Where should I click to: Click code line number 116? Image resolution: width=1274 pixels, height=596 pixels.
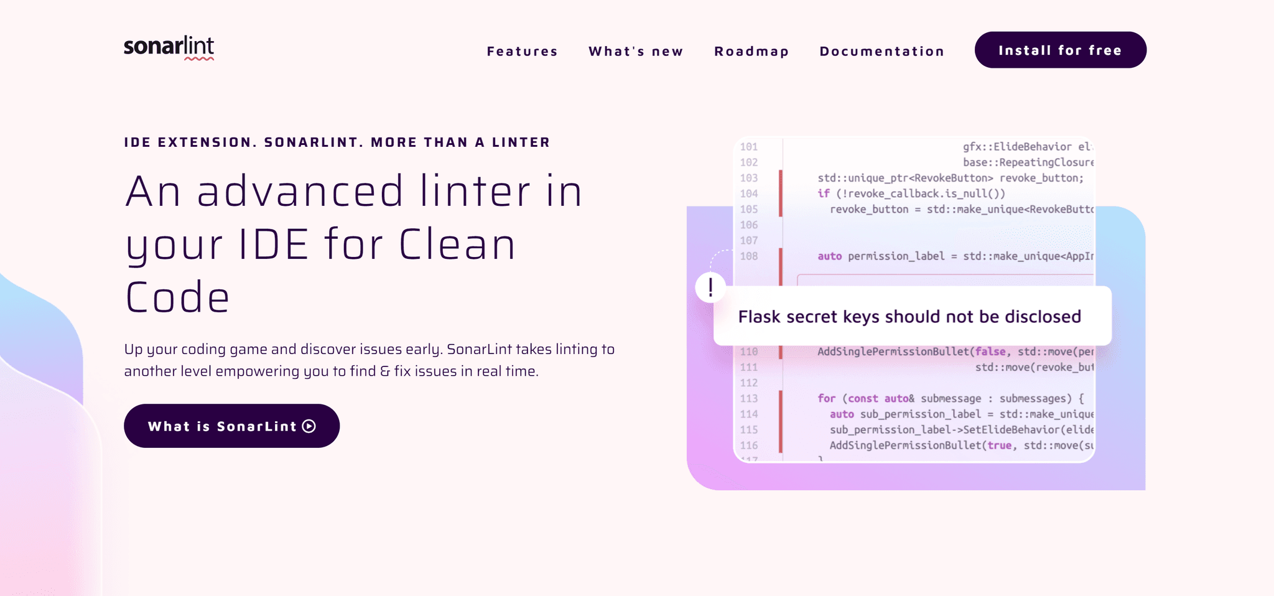pos(749,445)
